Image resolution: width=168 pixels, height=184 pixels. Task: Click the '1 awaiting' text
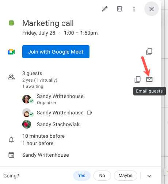pyautogui.click(x=33, y=86)
